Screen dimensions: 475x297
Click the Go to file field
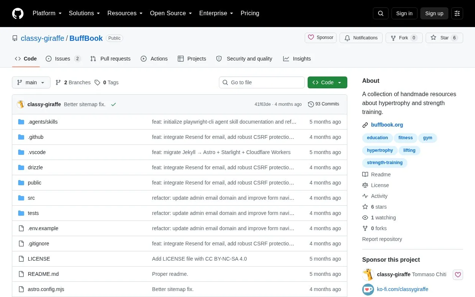click(262, 82)
